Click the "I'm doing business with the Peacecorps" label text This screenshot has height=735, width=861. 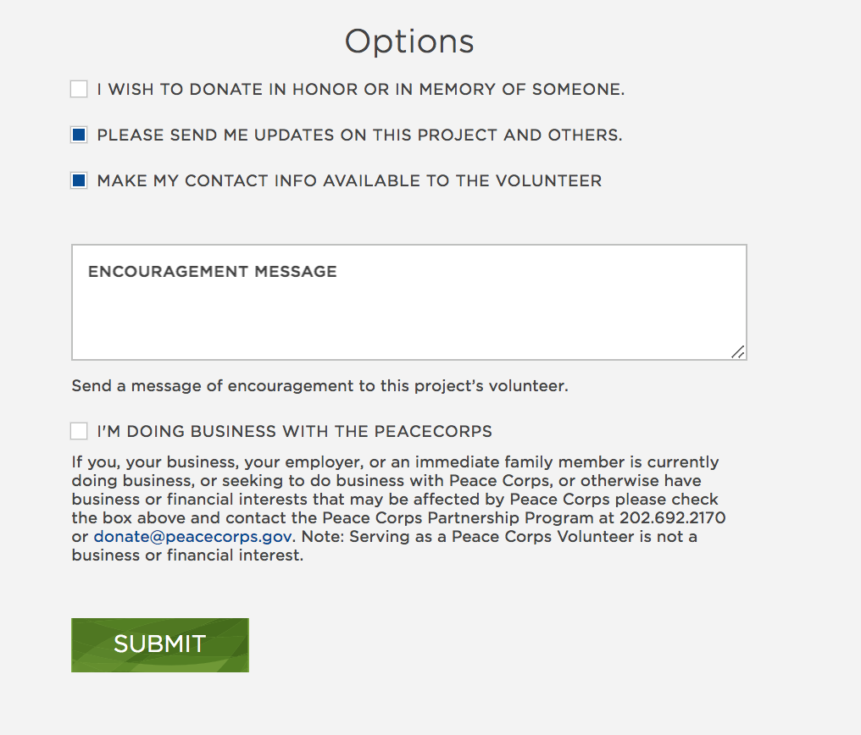coord(294,431)
